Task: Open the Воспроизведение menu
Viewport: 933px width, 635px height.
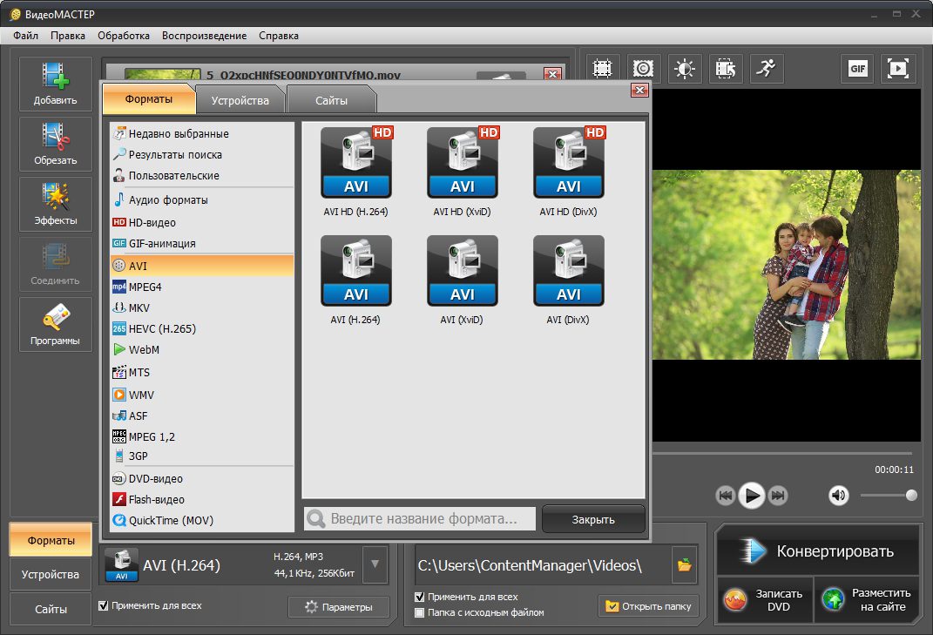Action: [204, 36]
